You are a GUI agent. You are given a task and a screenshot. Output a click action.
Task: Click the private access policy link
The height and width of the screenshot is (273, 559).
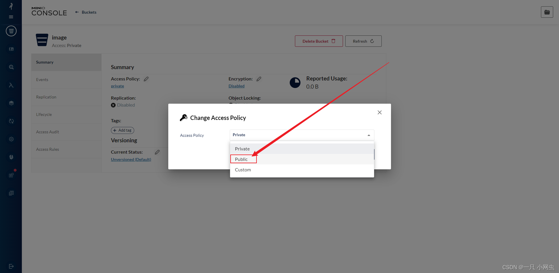(117, 86)
